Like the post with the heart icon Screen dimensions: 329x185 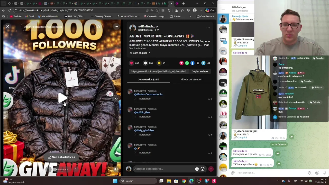(132, 63)
